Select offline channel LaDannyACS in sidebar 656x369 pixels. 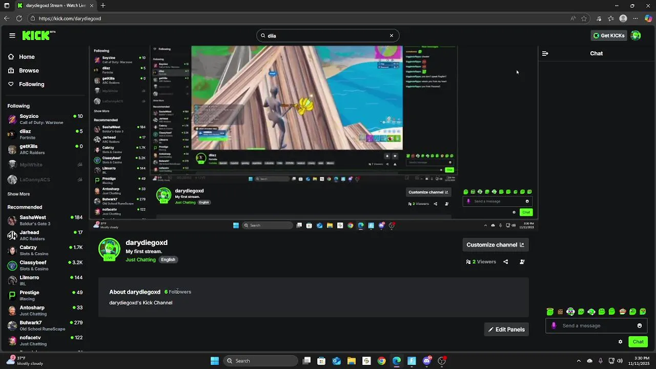pyautogui.click(x=45, y=180)
